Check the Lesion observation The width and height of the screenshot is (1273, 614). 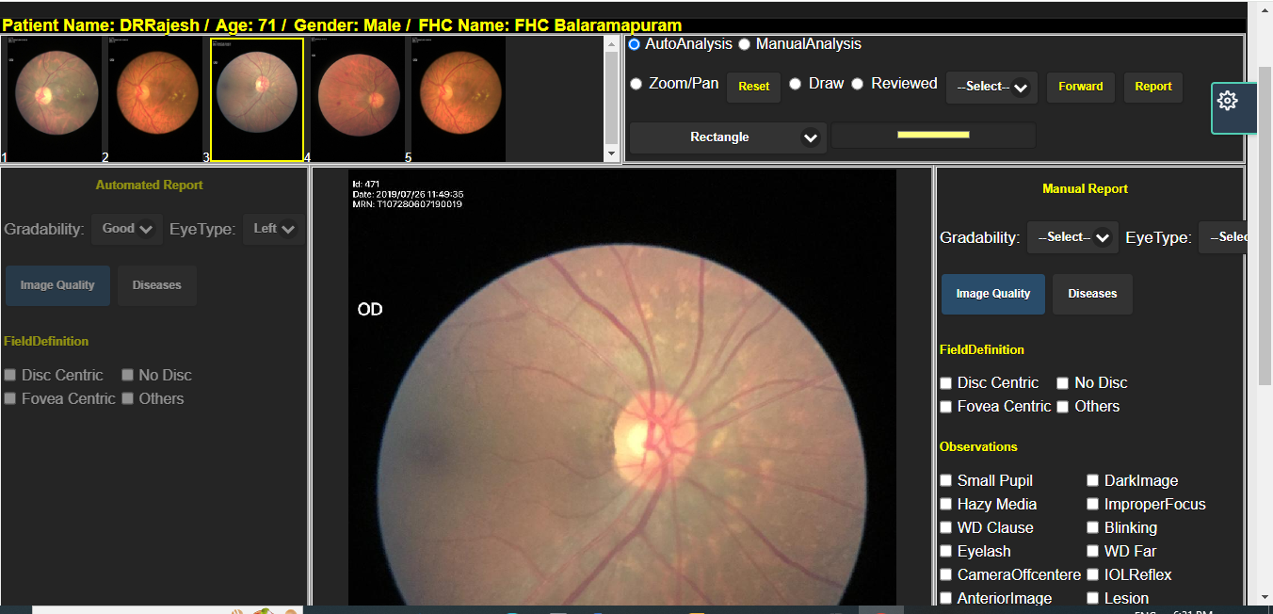pyautogui.click(x=1093, y=598)
